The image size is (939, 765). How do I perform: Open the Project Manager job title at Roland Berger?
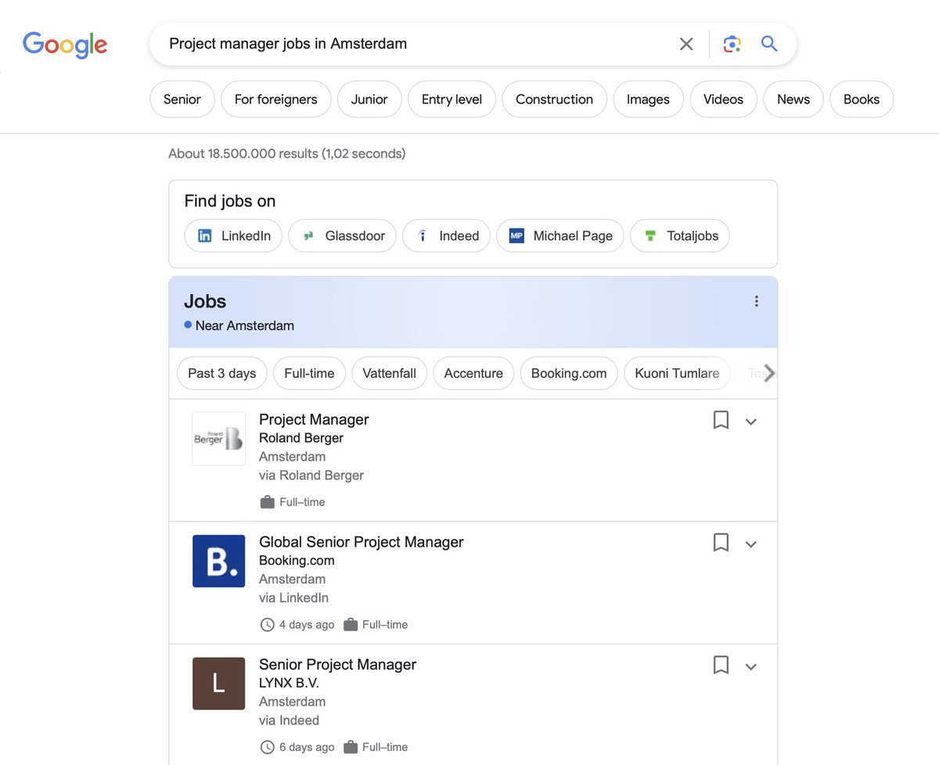[314, 419]
